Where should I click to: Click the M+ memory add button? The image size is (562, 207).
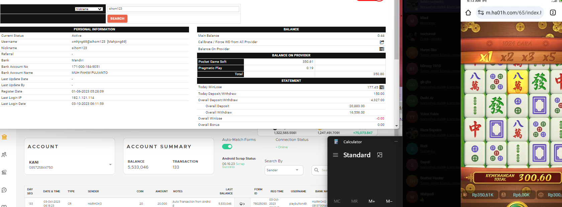372,201
